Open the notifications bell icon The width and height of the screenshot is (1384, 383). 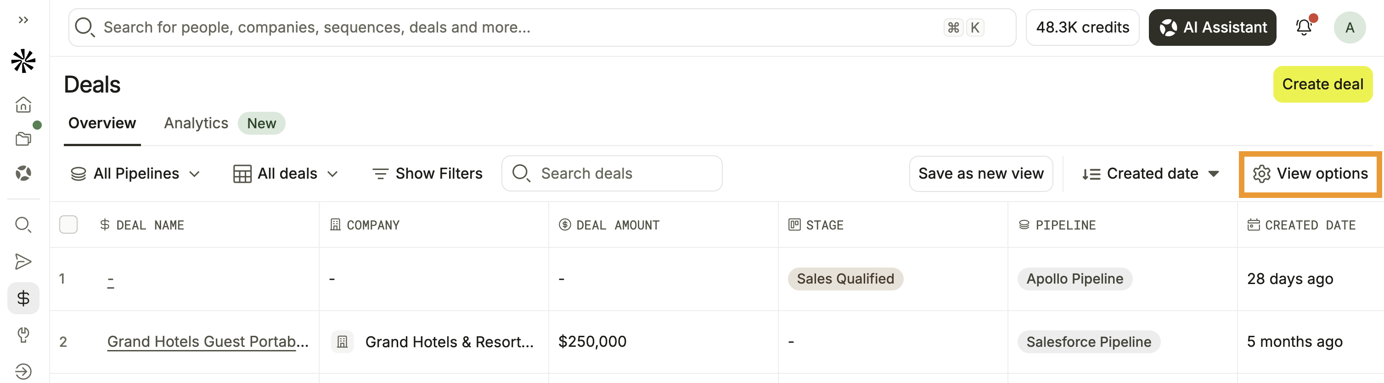[1304, 27]
